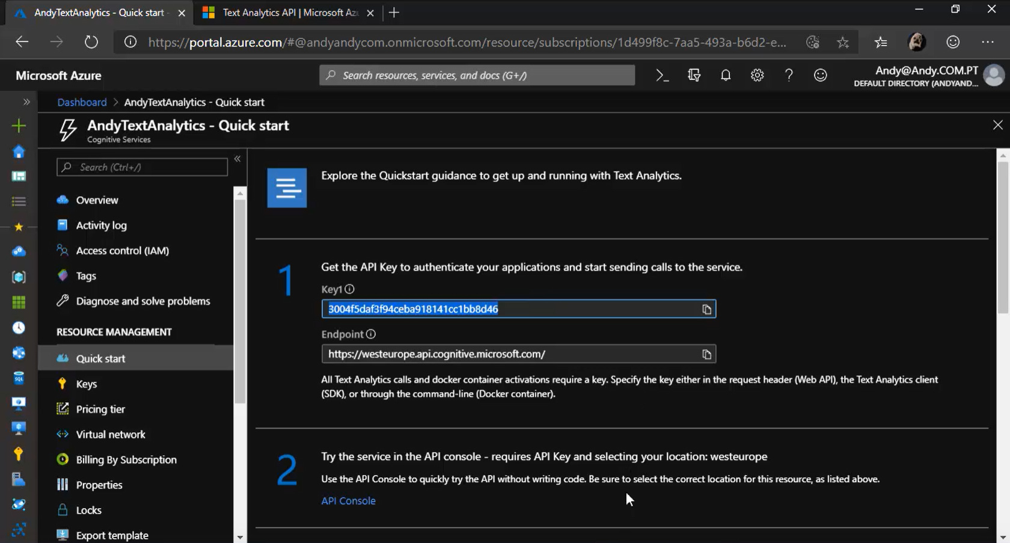Open browser favorites list icon
Viewport: 1010px width, 543px height.
(881, 42)
